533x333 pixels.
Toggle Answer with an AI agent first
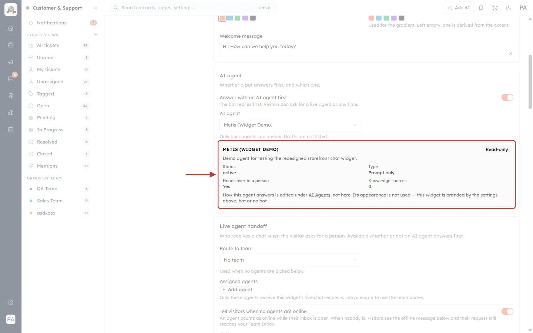507,97
